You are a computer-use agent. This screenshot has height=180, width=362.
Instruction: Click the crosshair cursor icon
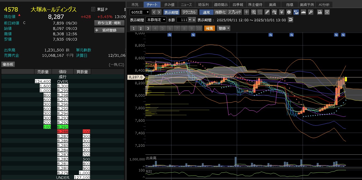click(246, 12)
